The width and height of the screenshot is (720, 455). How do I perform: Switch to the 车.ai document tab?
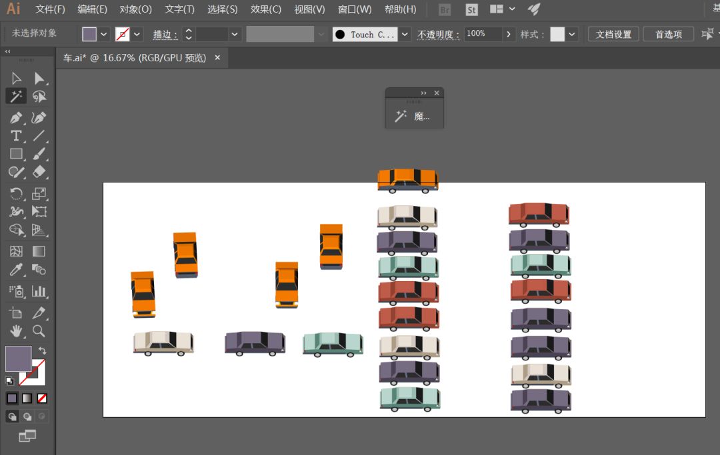(135, 58)
